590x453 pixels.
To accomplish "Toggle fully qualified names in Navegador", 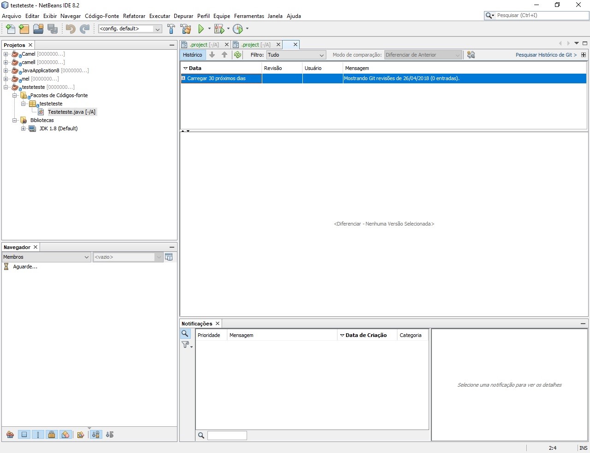I will pos(81,434).
